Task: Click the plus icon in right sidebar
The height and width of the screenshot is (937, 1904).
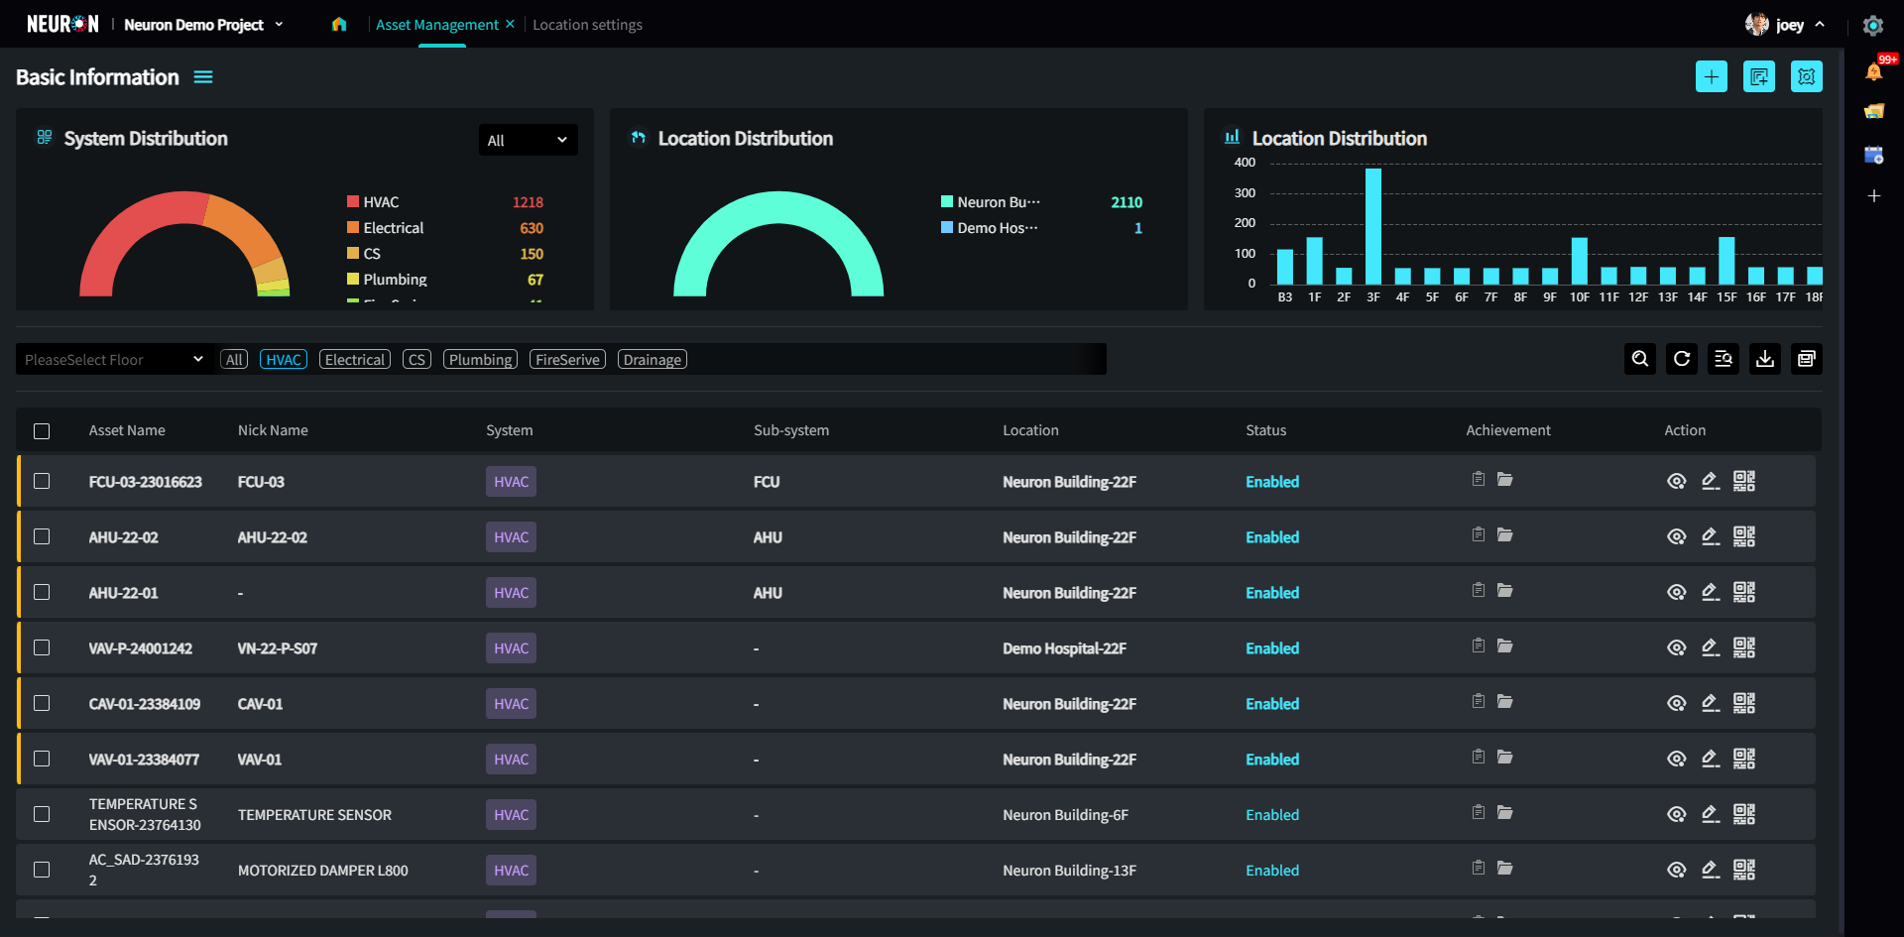Action: click(1874, 196)
